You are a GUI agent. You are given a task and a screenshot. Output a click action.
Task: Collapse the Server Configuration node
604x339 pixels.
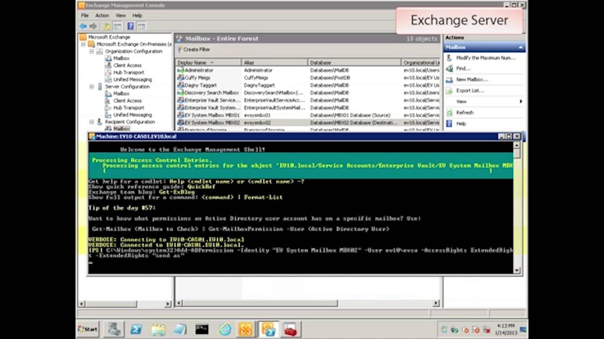(92, 87)
